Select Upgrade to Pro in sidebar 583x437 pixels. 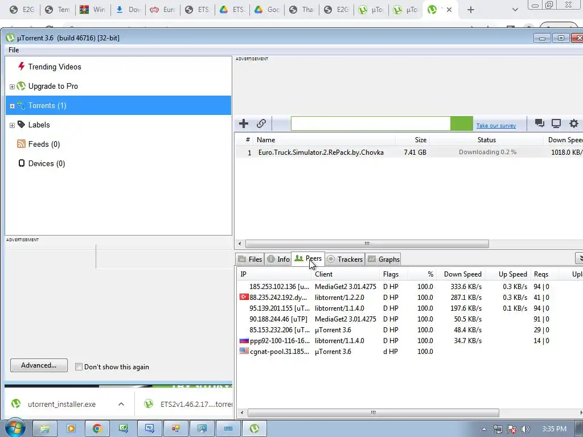pos(53,86)
